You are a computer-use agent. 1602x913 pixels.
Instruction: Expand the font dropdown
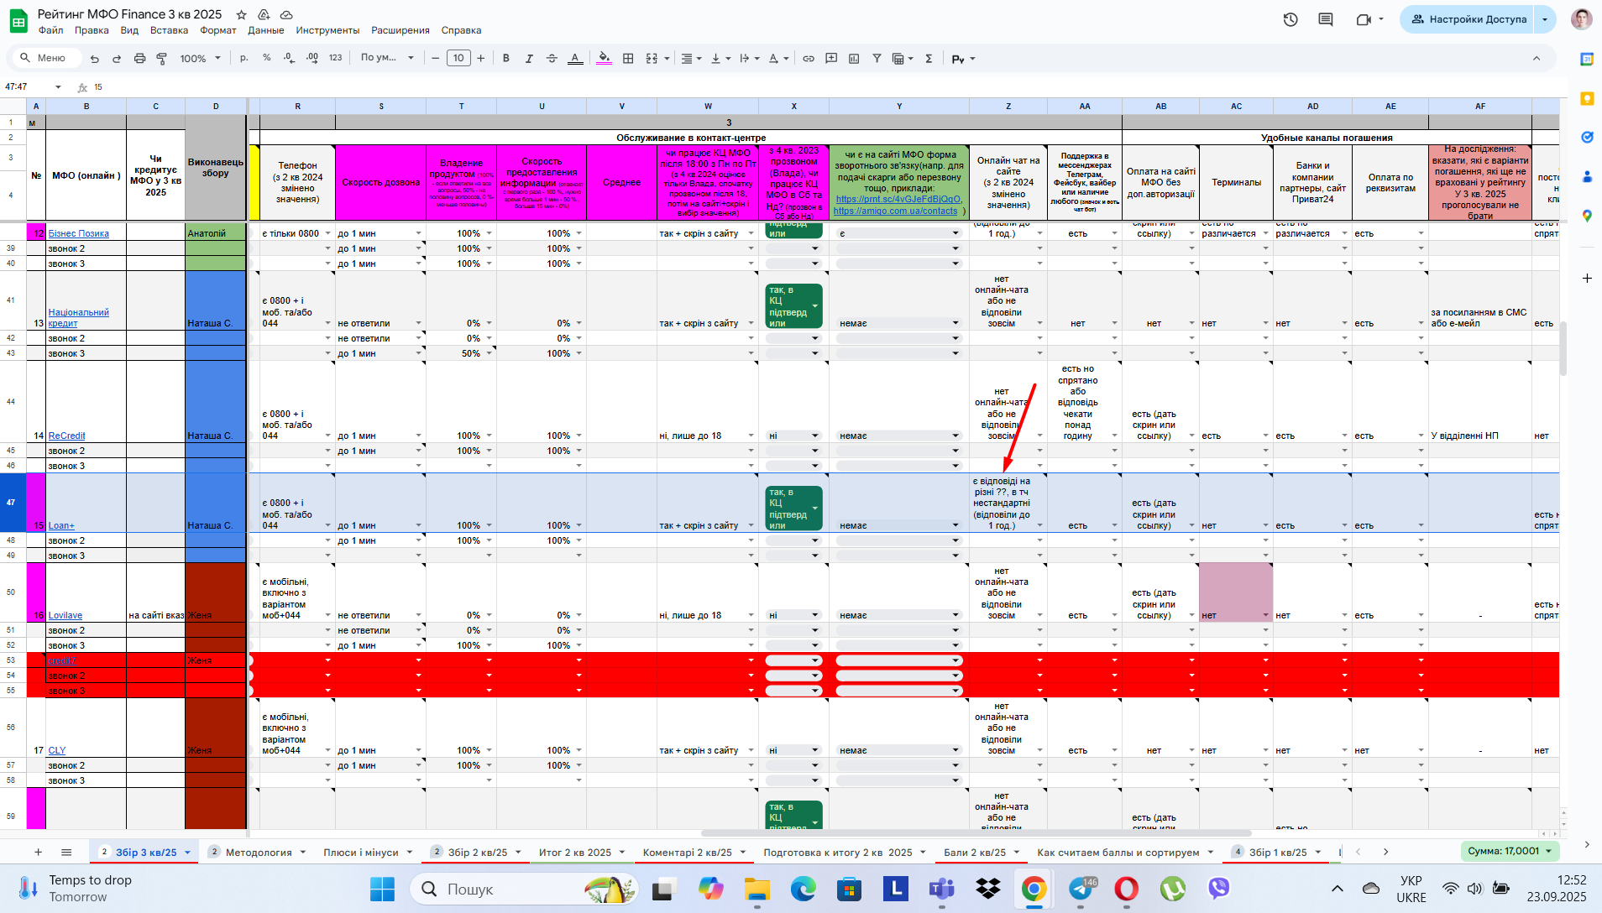pyautogui.click(x=387, y=58)
